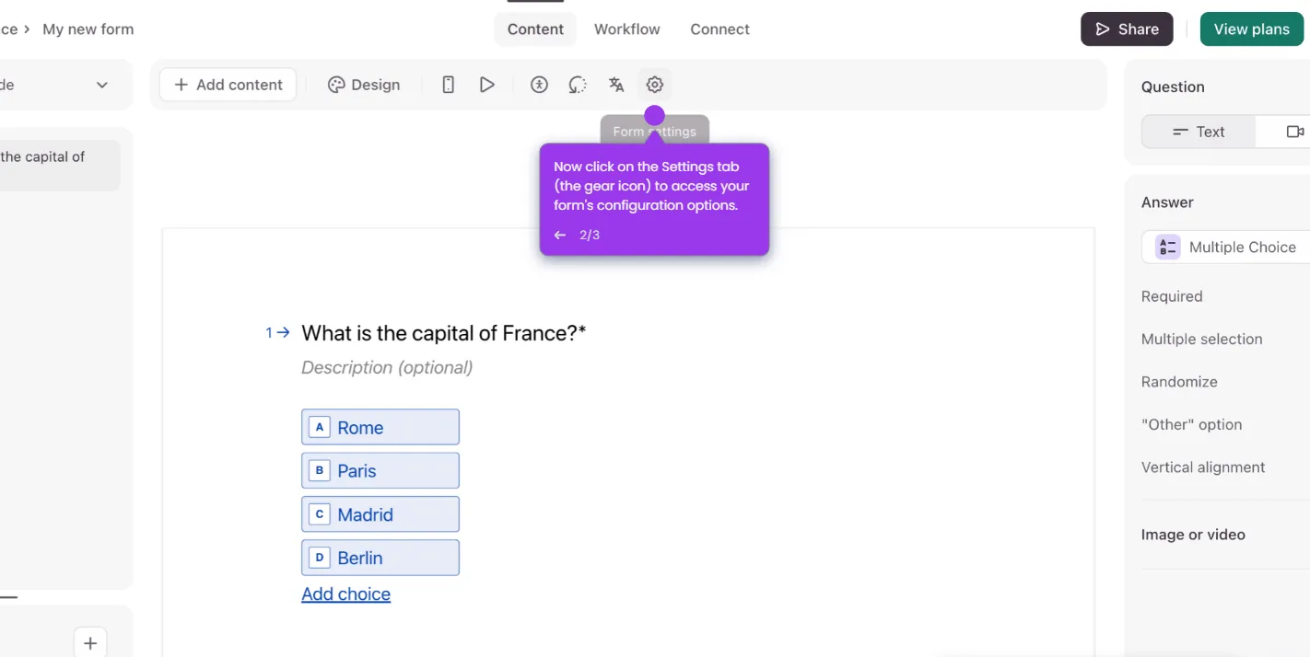Screen dimensions: 1310x657
Task: Click the Question panel heading
Action: coord(1173,87)
